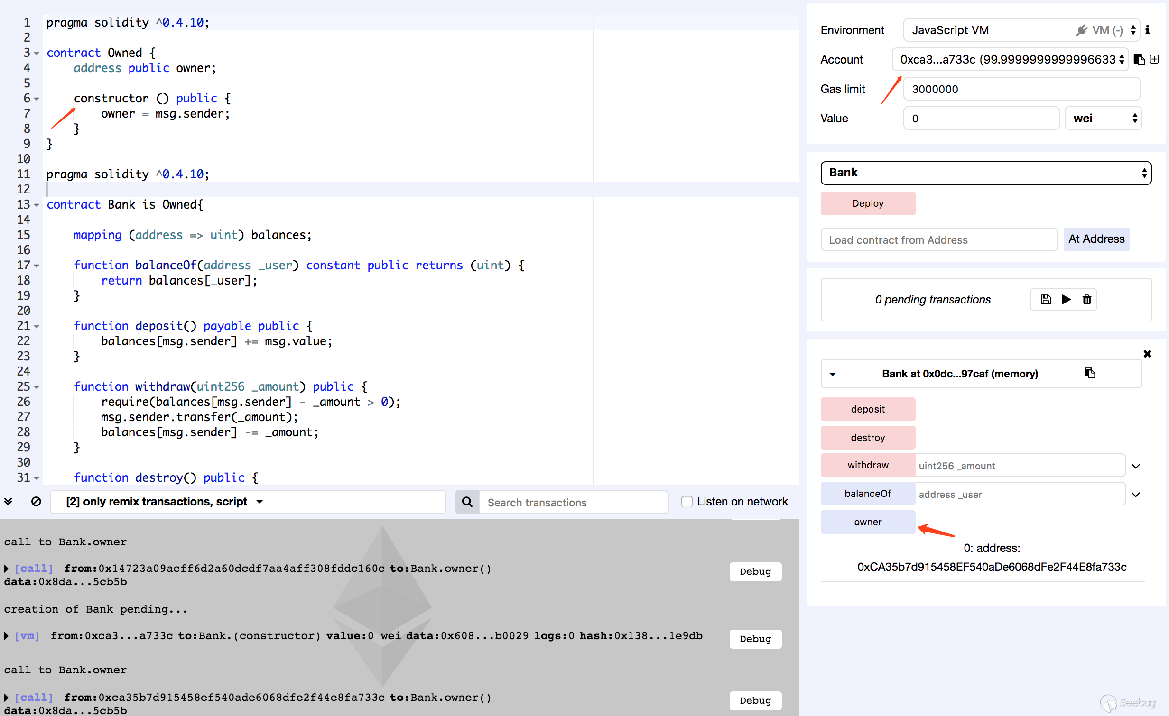The width and height of the screenshot is (1169, 716).
Task: Open the Environment JavaScript VM dropdown
Action: coord(1020,30)
